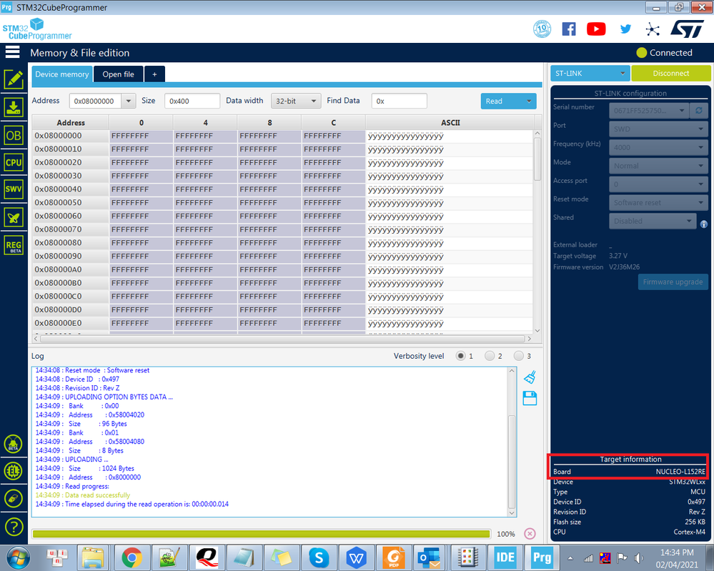Screen dimensions: 714x571
Task: Open Outlook from the taskbar
Action: click(x=430, y=558)
